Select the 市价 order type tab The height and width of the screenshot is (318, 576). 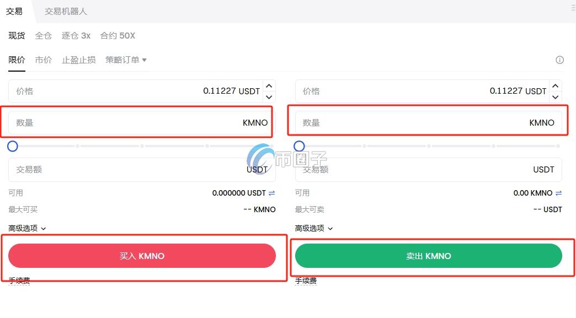[44, 60]
